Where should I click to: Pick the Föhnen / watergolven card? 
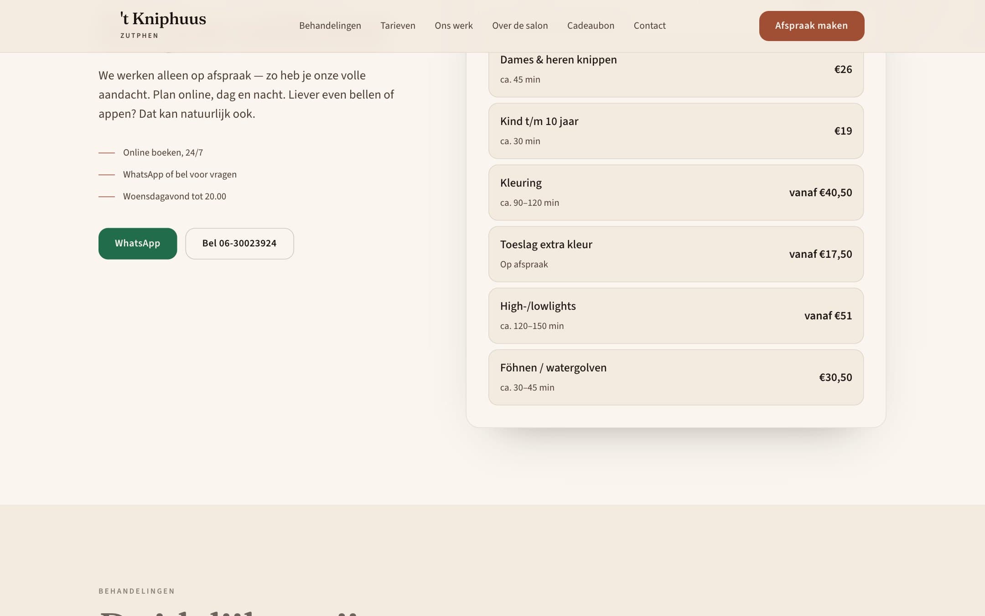(676, 377)
